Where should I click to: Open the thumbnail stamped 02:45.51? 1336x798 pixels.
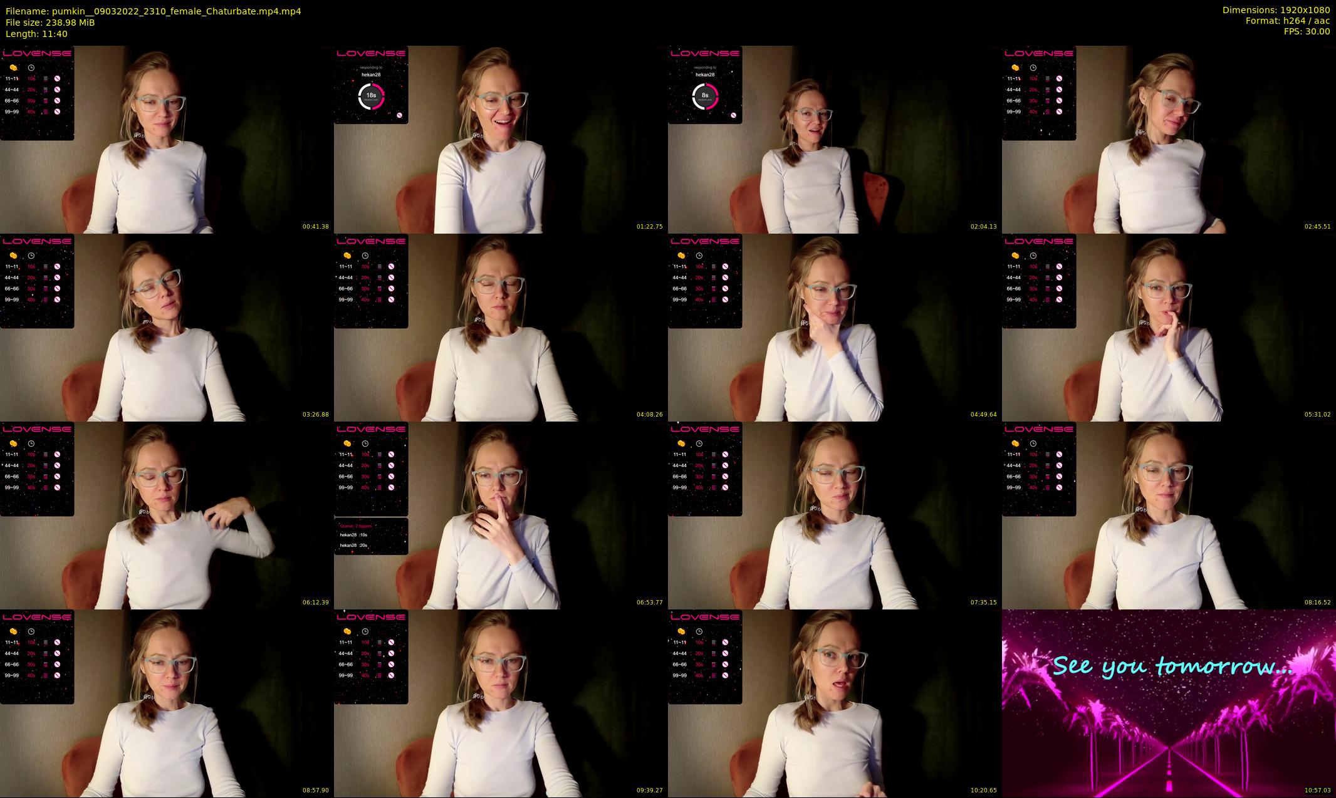click(1168, 139)
